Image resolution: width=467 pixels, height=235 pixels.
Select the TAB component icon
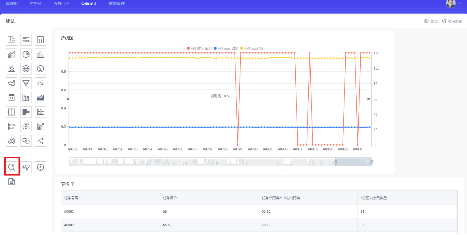tap(12, 182)
